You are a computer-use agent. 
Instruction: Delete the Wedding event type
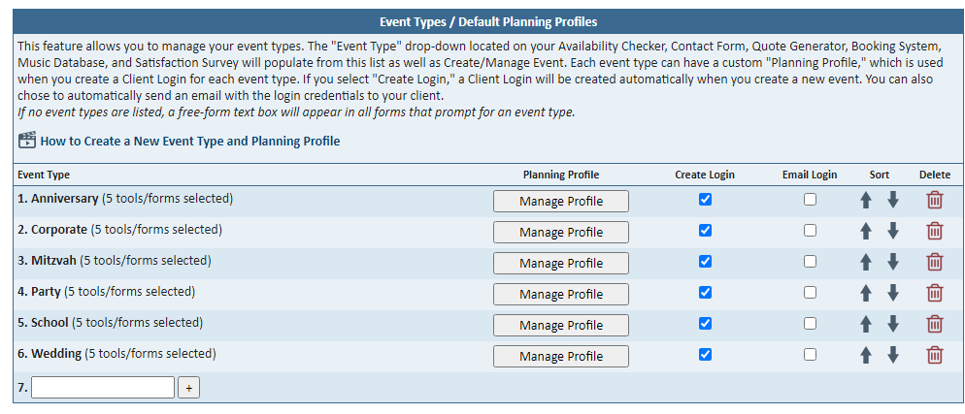pos(934,355)
